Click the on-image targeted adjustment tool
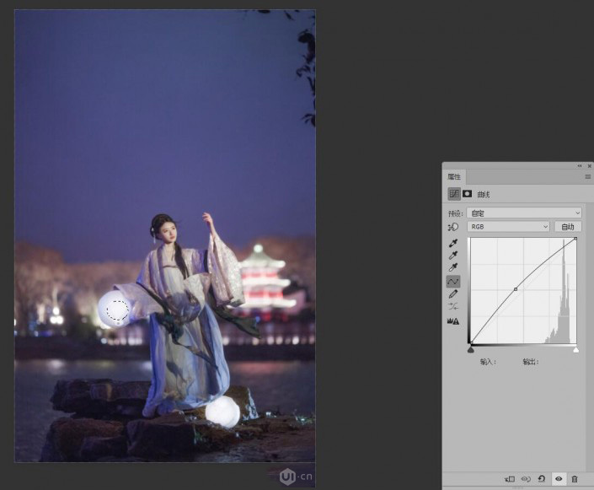This screenshot has height=490, width=594. click(x=453, y=227)
